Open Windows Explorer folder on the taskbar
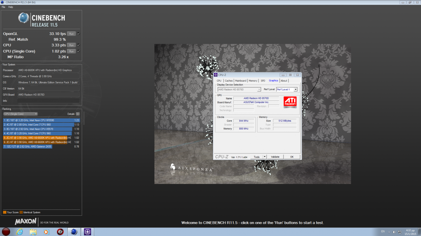The height and width of the screenshot is (236, 421). coord(33,231)
